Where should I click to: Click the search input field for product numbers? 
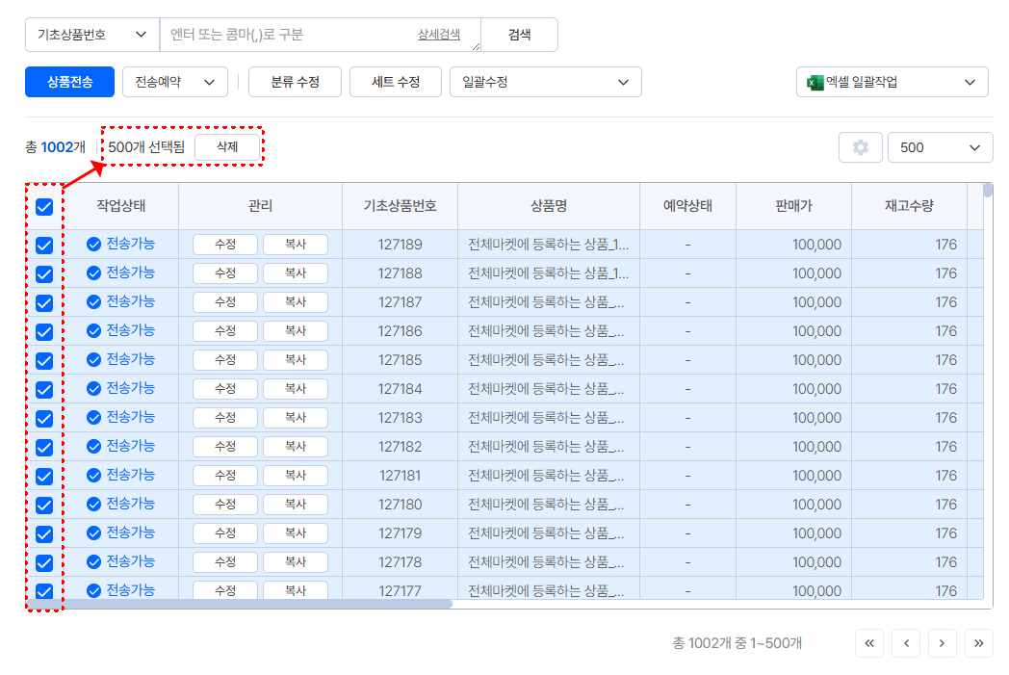pos(289,35)
